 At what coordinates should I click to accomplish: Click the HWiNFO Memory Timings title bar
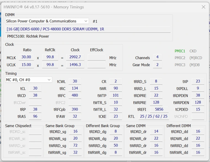click(x=90, y=7)
